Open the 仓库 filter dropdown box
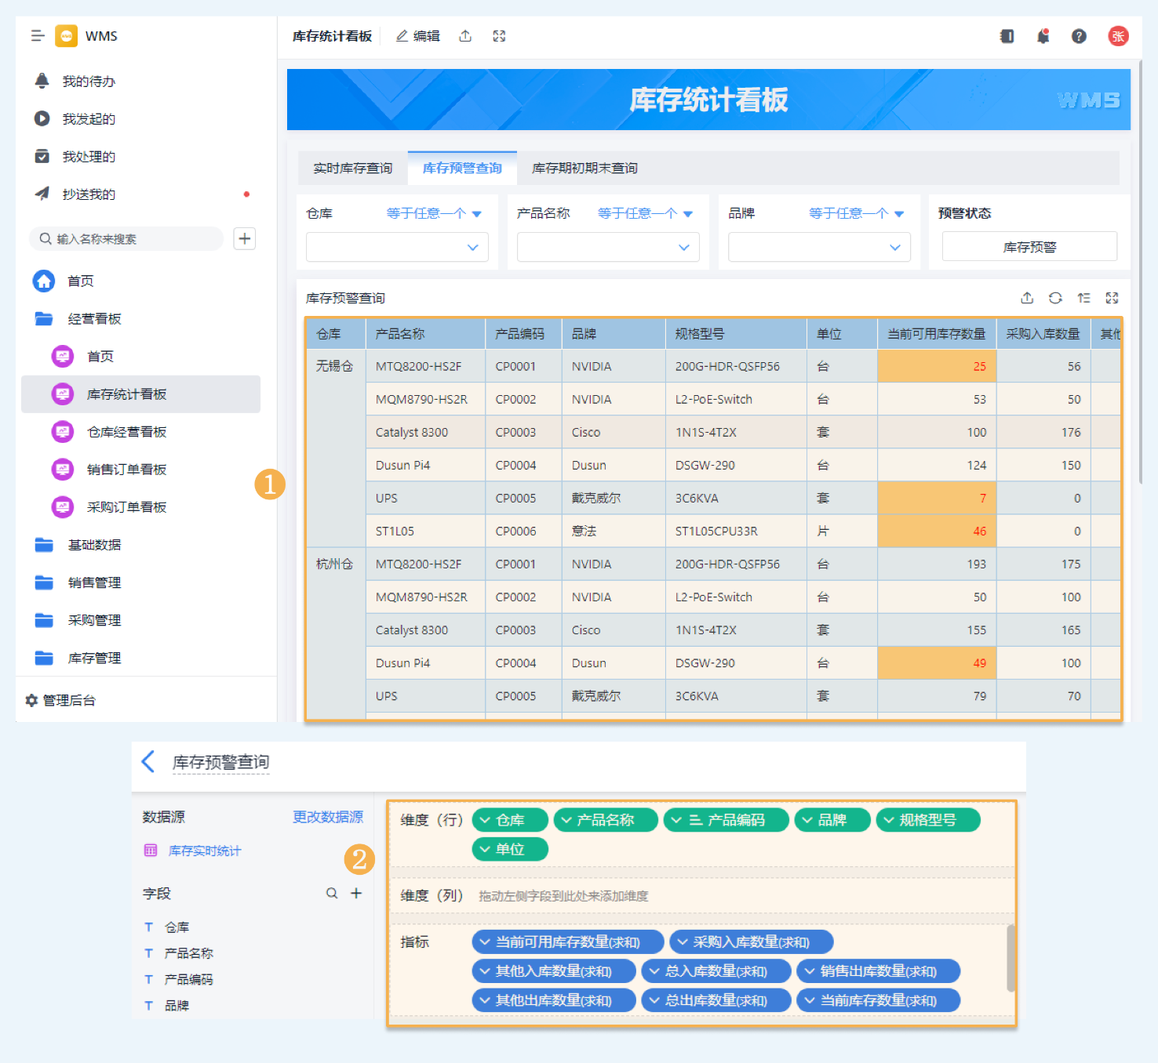 [x=397, y=247]
